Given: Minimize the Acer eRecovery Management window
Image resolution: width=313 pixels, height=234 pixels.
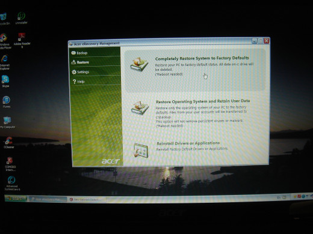Looking at the screenshot, I should pos(255,41).
